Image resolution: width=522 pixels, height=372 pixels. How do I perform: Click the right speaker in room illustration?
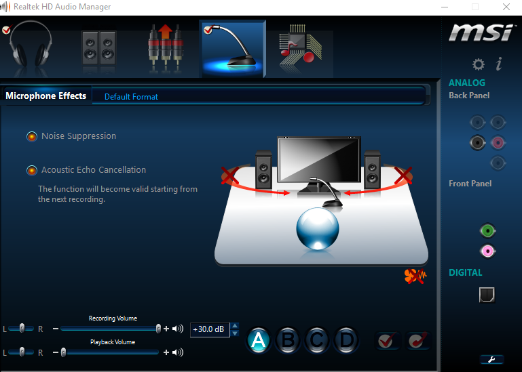pos(372,171)
